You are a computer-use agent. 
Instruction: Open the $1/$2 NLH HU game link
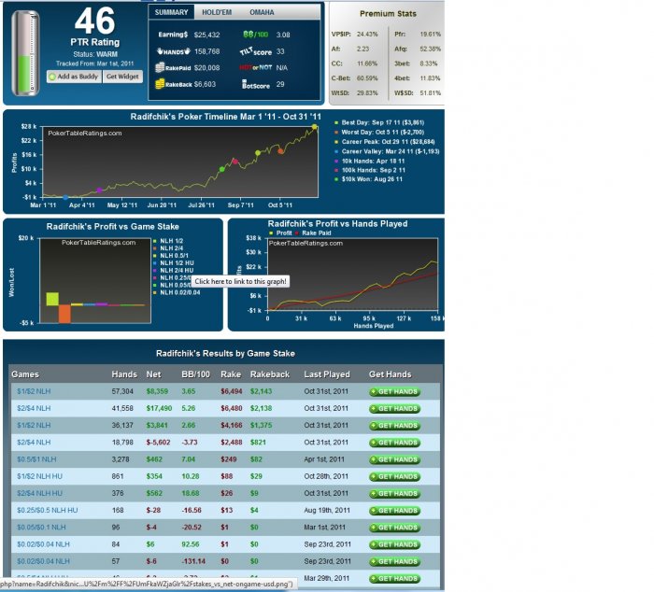39,476
